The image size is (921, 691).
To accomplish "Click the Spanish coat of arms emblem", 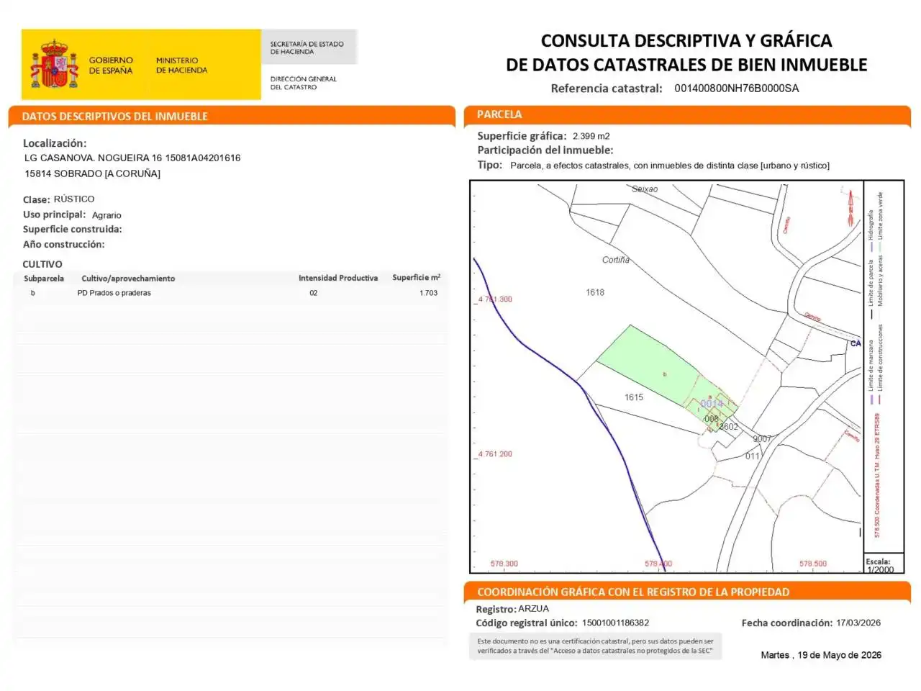I will pos(53,65).
